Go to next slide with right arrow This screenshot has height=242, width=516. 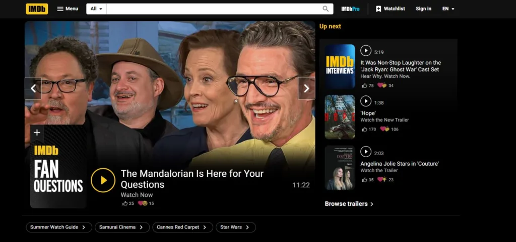coord(306,88)
